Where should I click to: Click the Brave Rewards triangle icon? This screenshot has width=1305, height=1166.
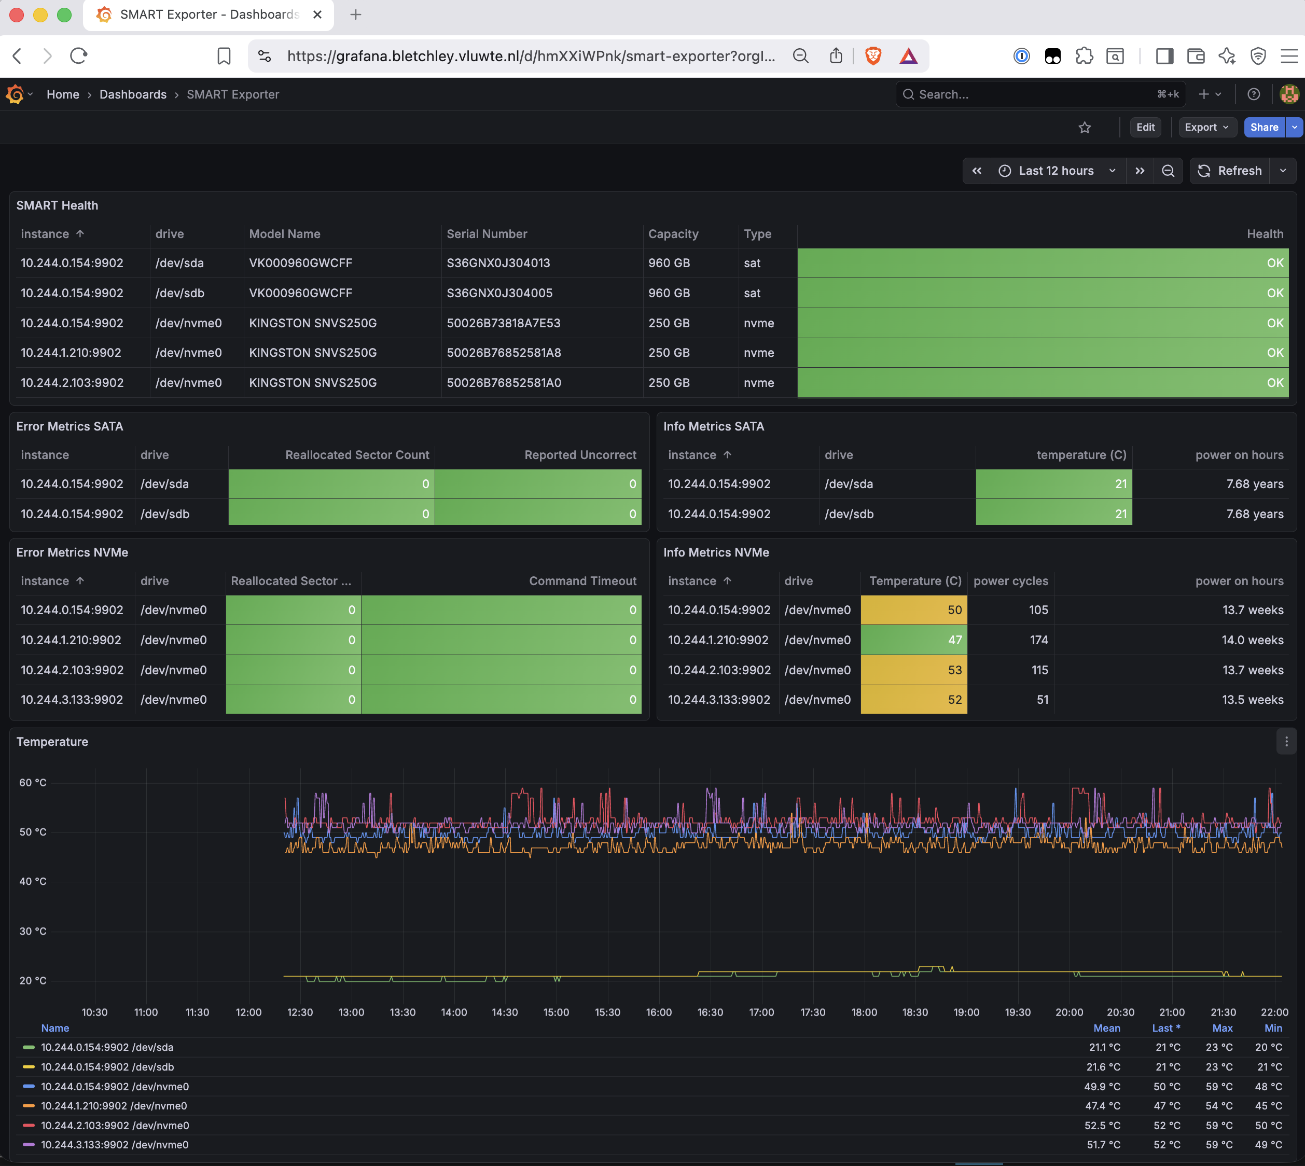(908, 57)
